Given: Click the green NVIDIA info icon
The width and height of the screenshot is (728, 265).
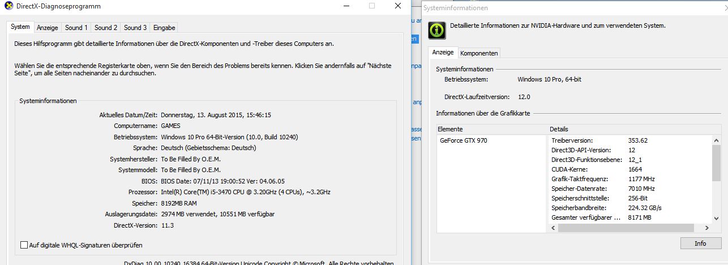Looking at the screenshot, I should tap(437, 30).
